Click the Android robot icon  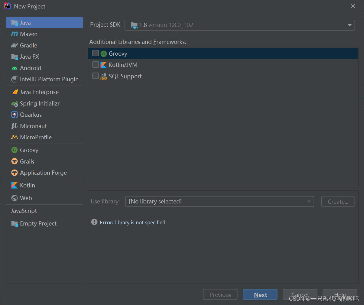[15, 68]
